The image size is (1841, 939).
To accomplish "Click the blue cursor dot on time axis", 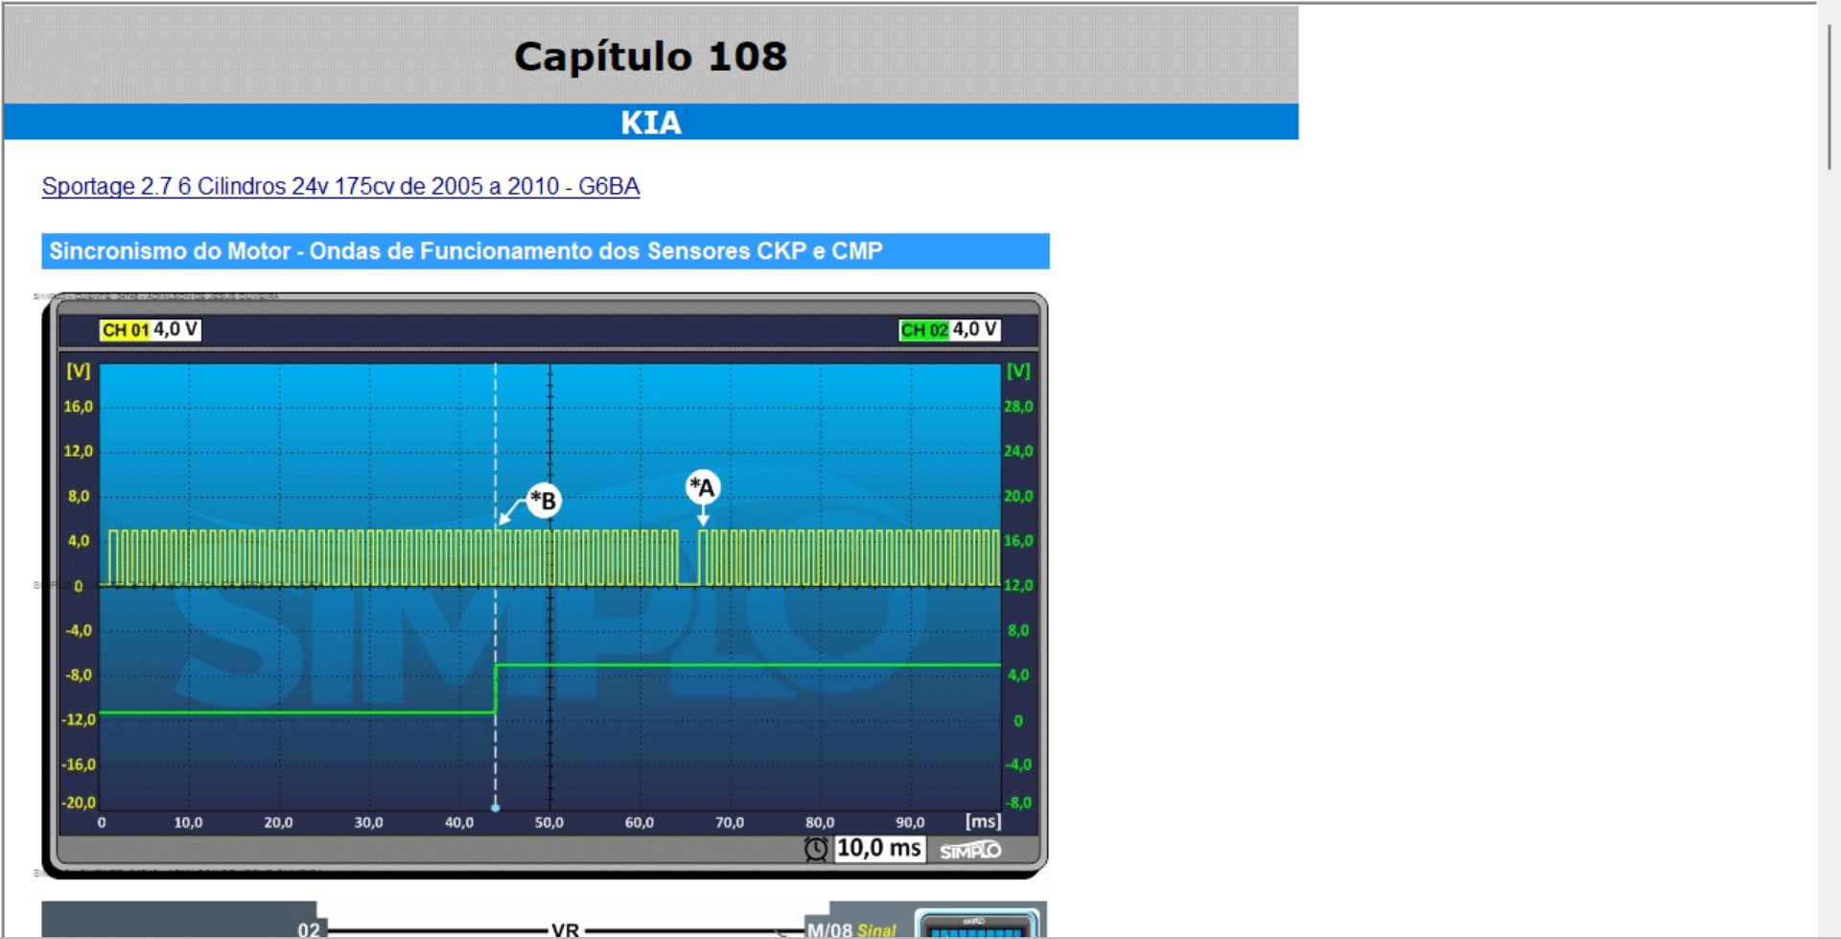I will 496,808.
